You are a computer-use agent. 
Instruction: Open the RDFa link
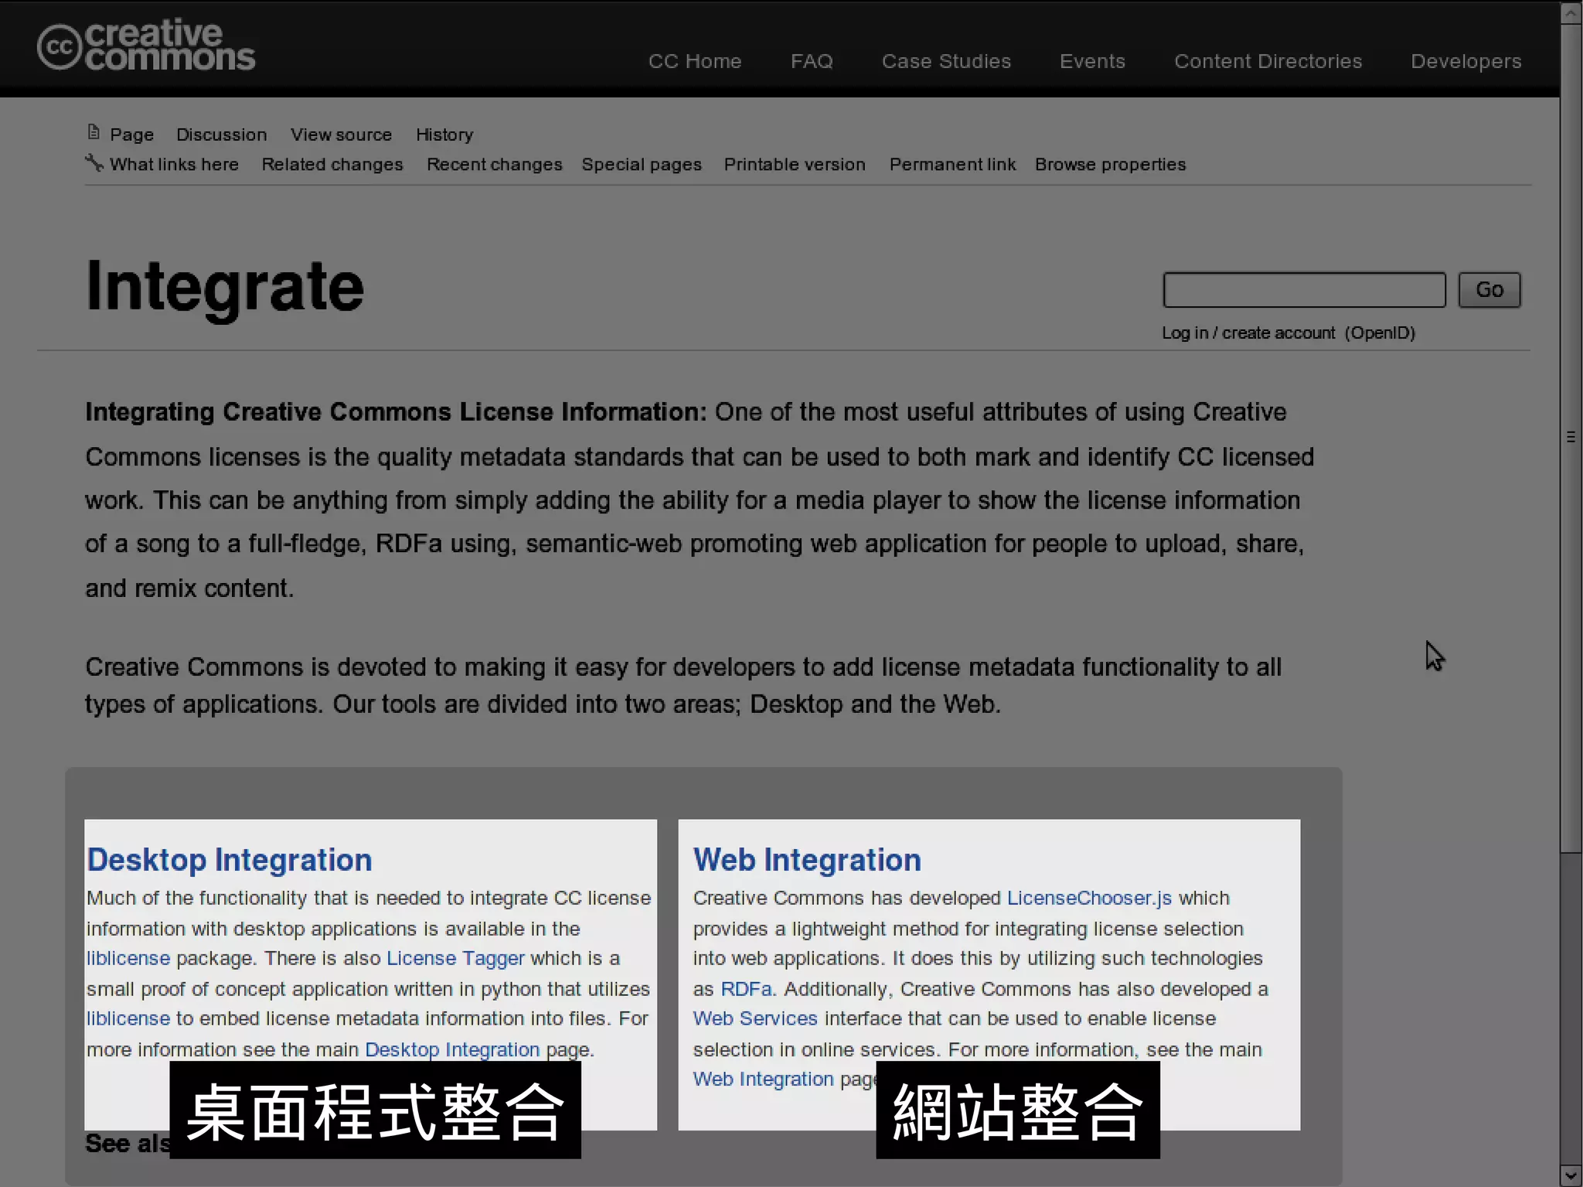pos(747,989)
